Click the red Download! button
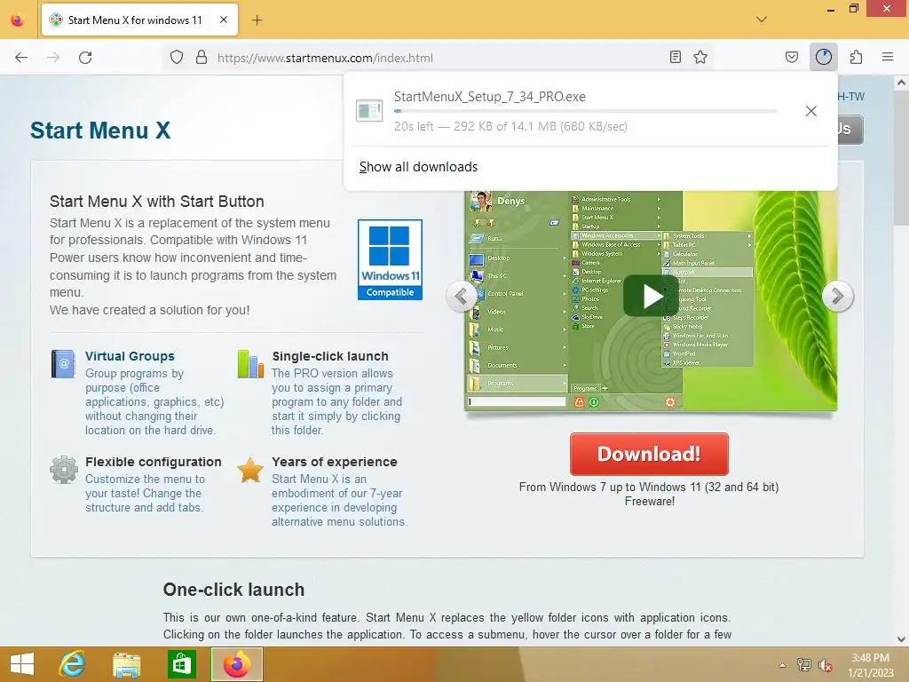 pyautogui.click(x=649, y=454)
